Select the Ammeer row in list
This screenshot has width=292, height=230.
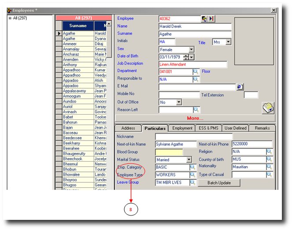(x=78, y=44)
